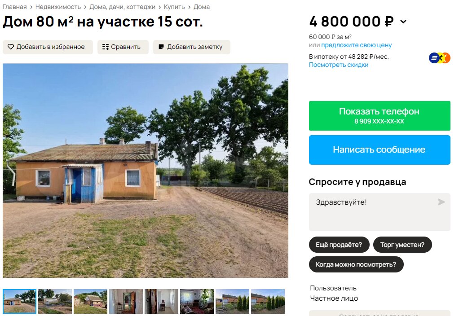This screenshot has width=459, height=316.
Task: Click the 'Купить' breadcrumb link
Action: point(174,7)
